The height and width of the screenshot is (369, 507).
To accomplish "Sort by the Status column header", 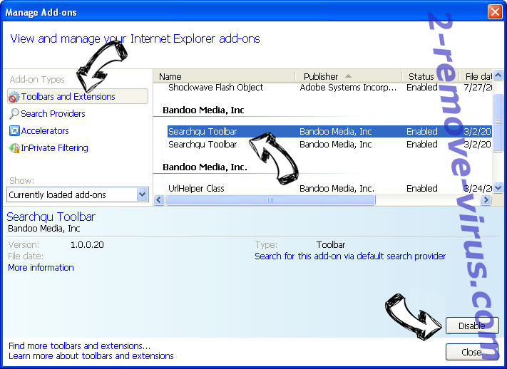I will [430, 77].
